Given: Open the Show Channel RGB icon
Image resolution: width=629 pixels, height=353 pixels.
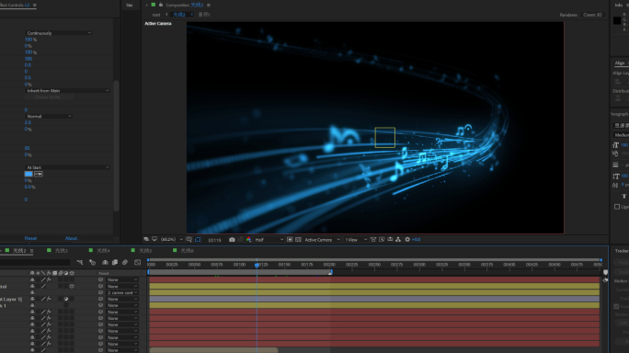Looking at the screenshot, I should (248, 240).
